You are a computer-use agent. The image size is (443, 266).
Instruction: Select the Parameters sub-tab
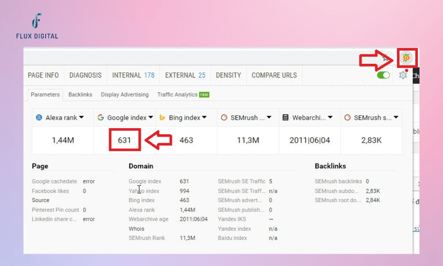tap(45, 95)
